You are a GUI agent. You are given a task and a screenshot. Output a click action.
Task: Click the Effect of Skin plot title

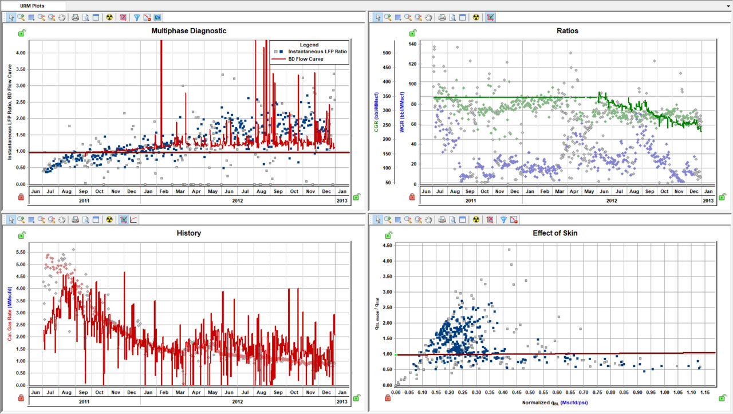coord(555,233)
